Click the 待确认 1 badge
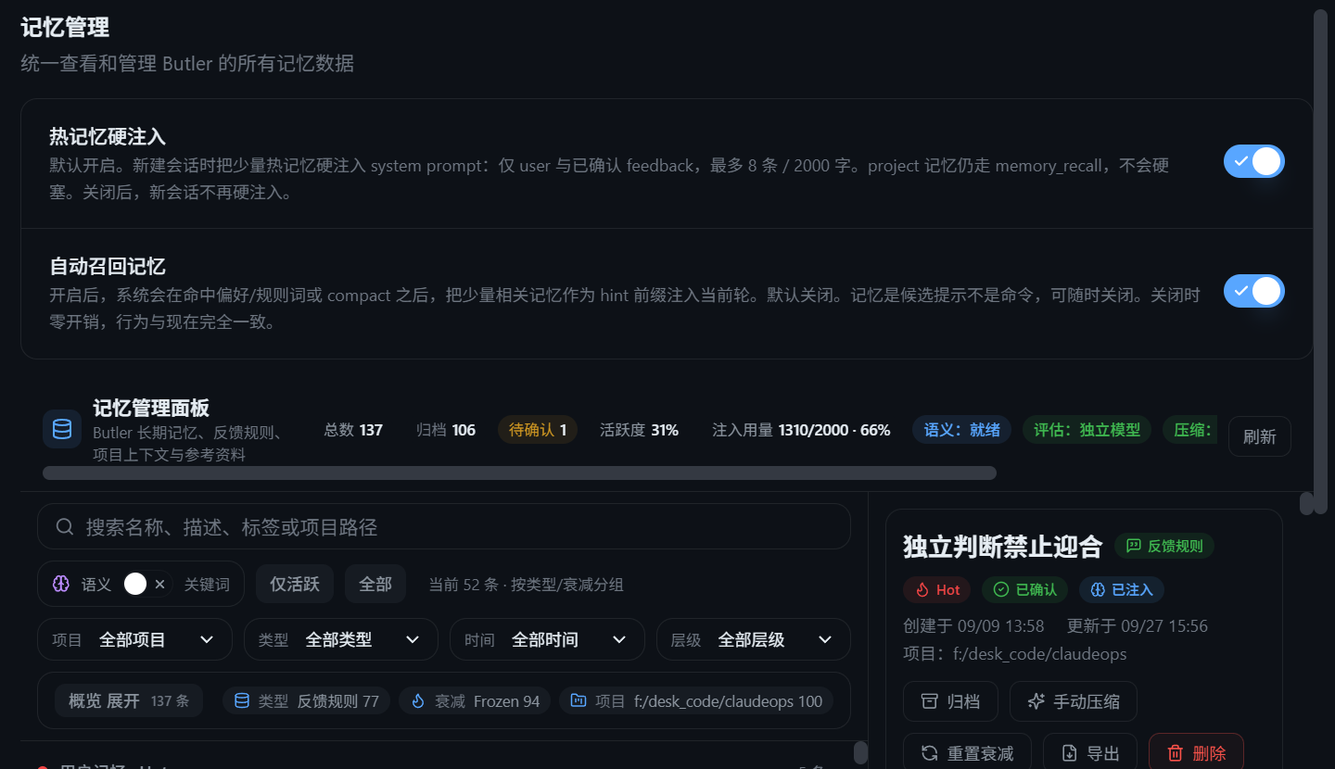Screen dimensions: 1335x769 [x=538, y=430]
